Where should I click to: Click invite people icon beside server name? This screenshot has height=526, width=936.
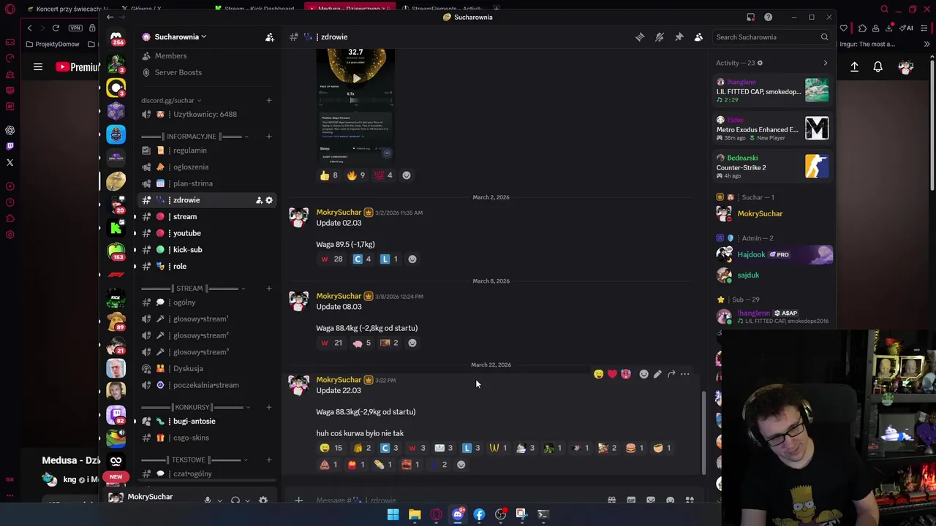click(x=269, y=37)
